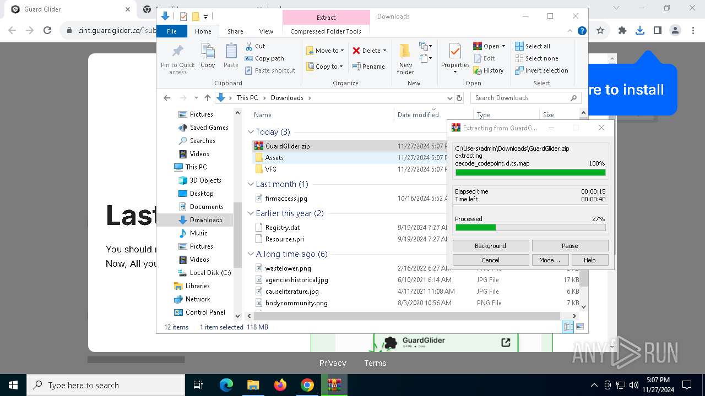Click Explorer Help question mark icon
Viewport: 705px width, 396px height.
[582, 31]
